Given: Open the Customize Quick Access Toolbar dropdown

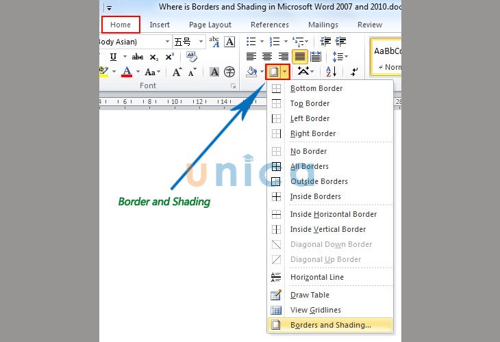Looking at the screenshot, I should point(109,8).
